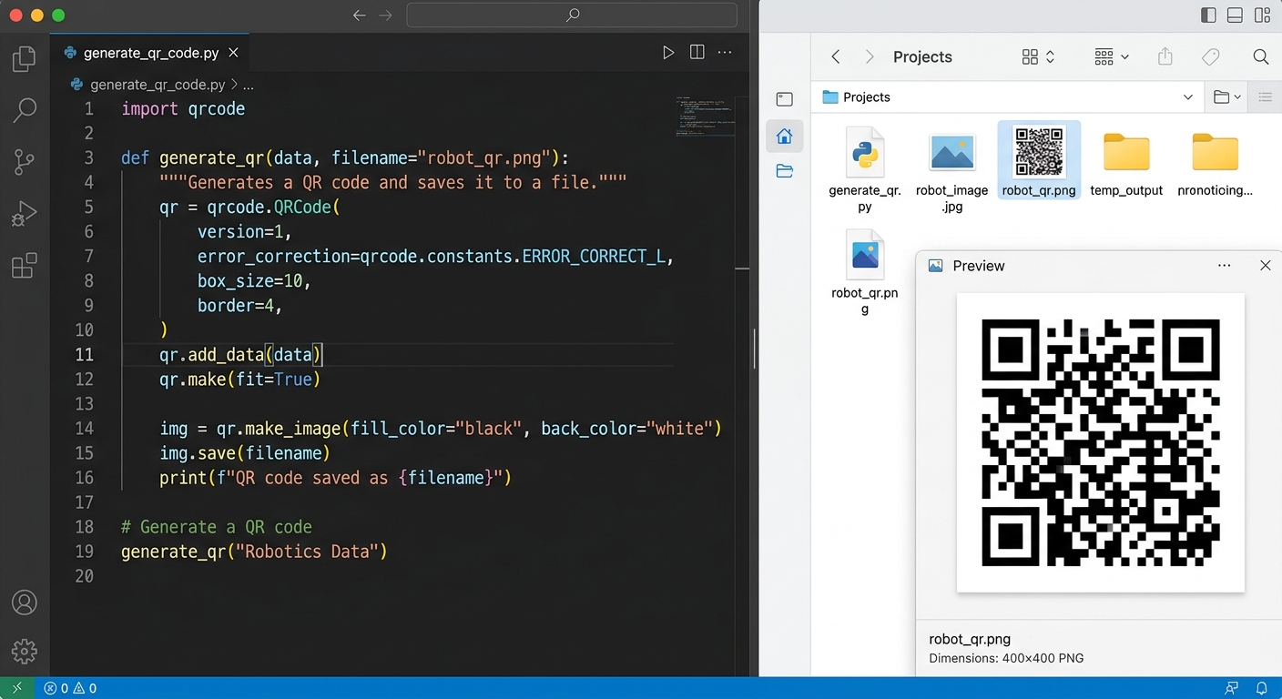Click the Accounts icon above settings
The image size is (1282, 699).
(x=24, y=603)
